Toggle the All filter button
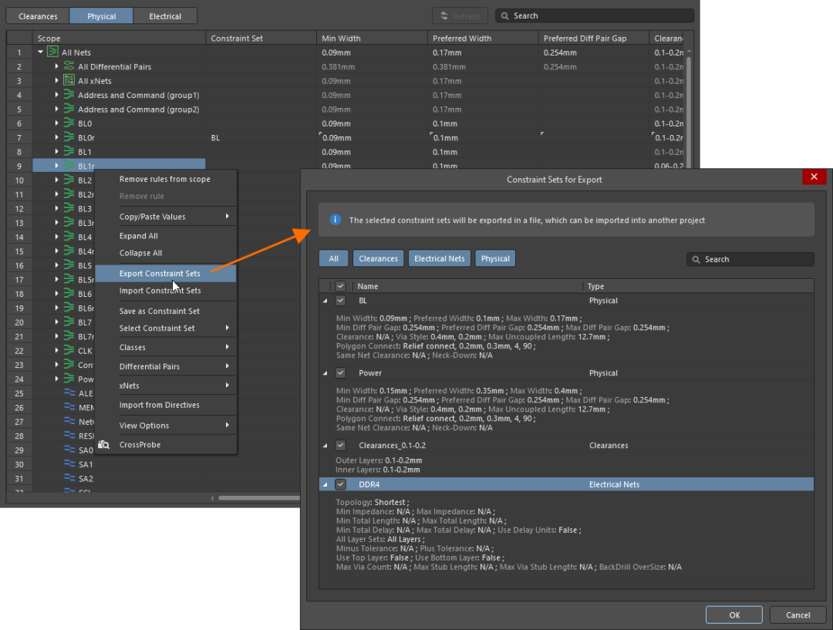The image size is (833, 630). tap(334, 258)
